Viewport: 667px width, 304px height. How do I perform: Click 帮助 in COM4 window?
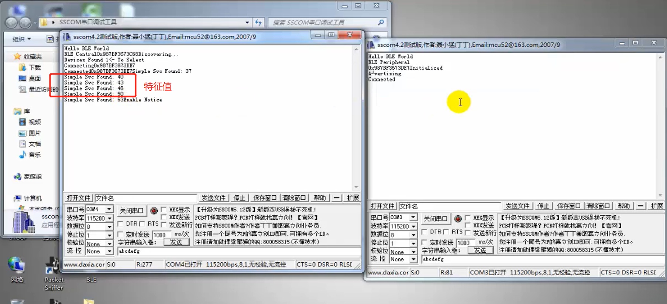pyautogui.click(x=320, y=198)
